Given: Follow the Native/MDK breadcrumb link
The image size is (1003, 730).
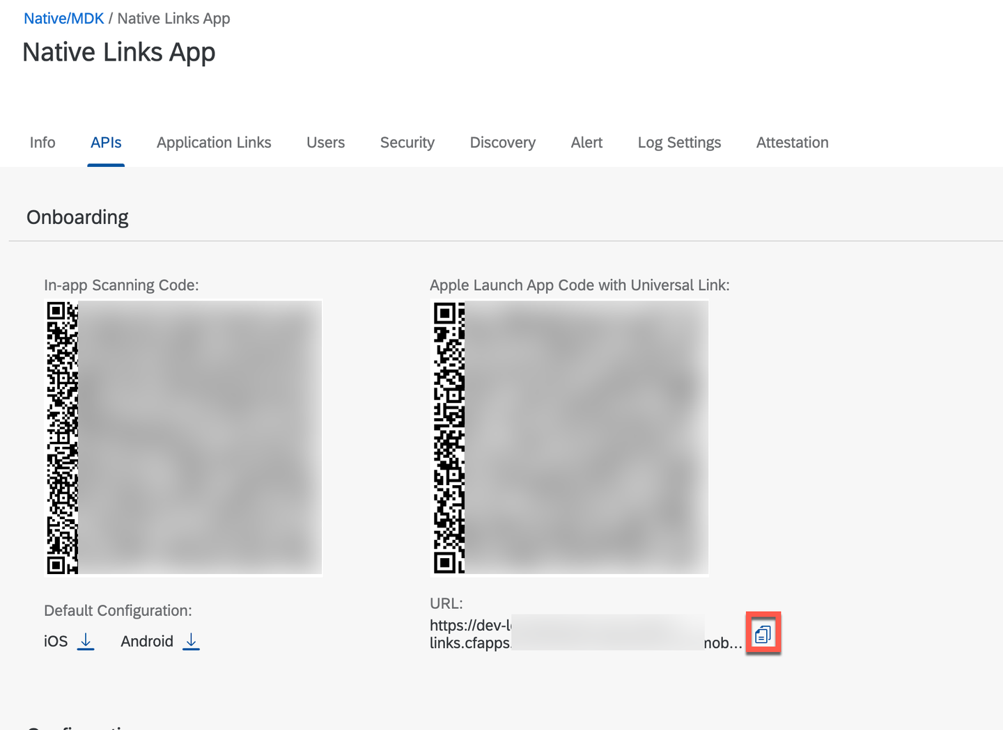Looking at the screenshot, I should pyautogui.click(x=64, y=19).
